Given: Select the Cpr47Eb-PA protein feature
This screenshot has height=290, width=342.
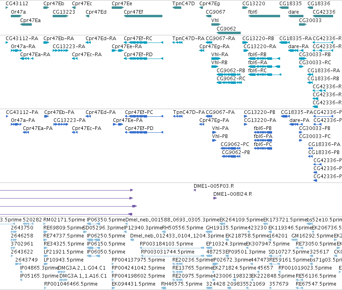Looking at the screenshot, I should [x=46, y=116].
